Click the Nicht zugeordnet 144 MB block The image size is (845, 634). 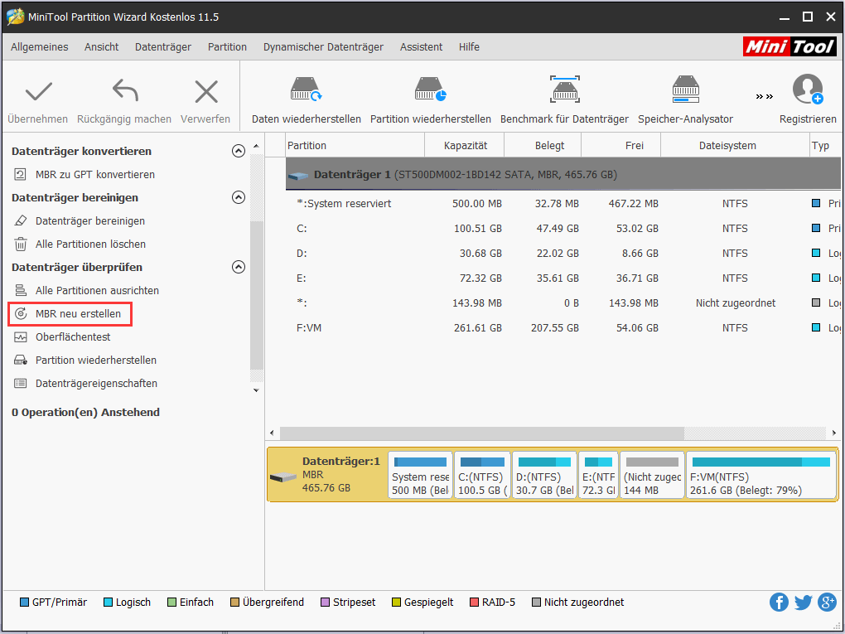(x=652, y=475)
